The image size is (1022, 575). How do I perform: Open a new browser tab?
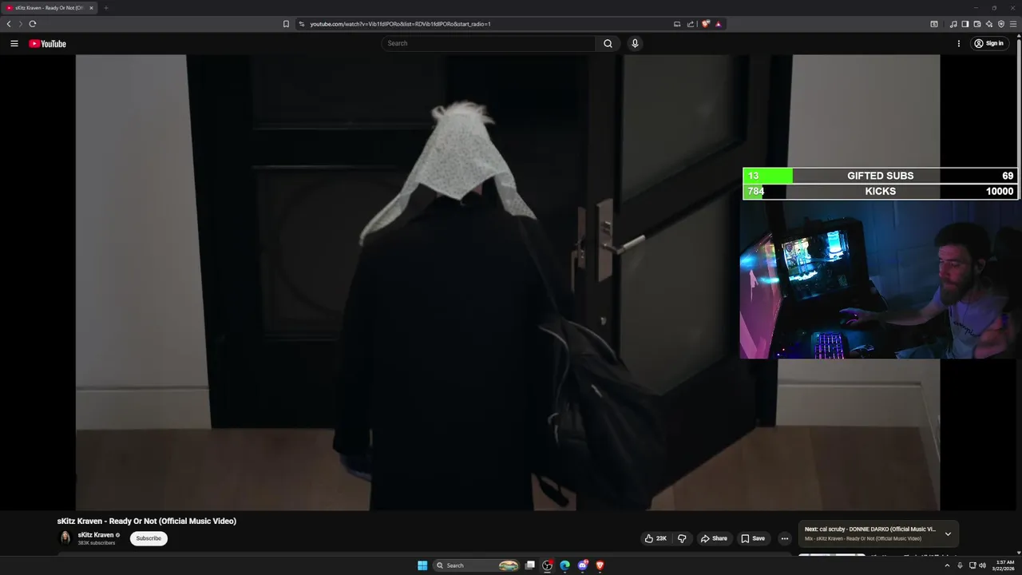pos(106,8)
